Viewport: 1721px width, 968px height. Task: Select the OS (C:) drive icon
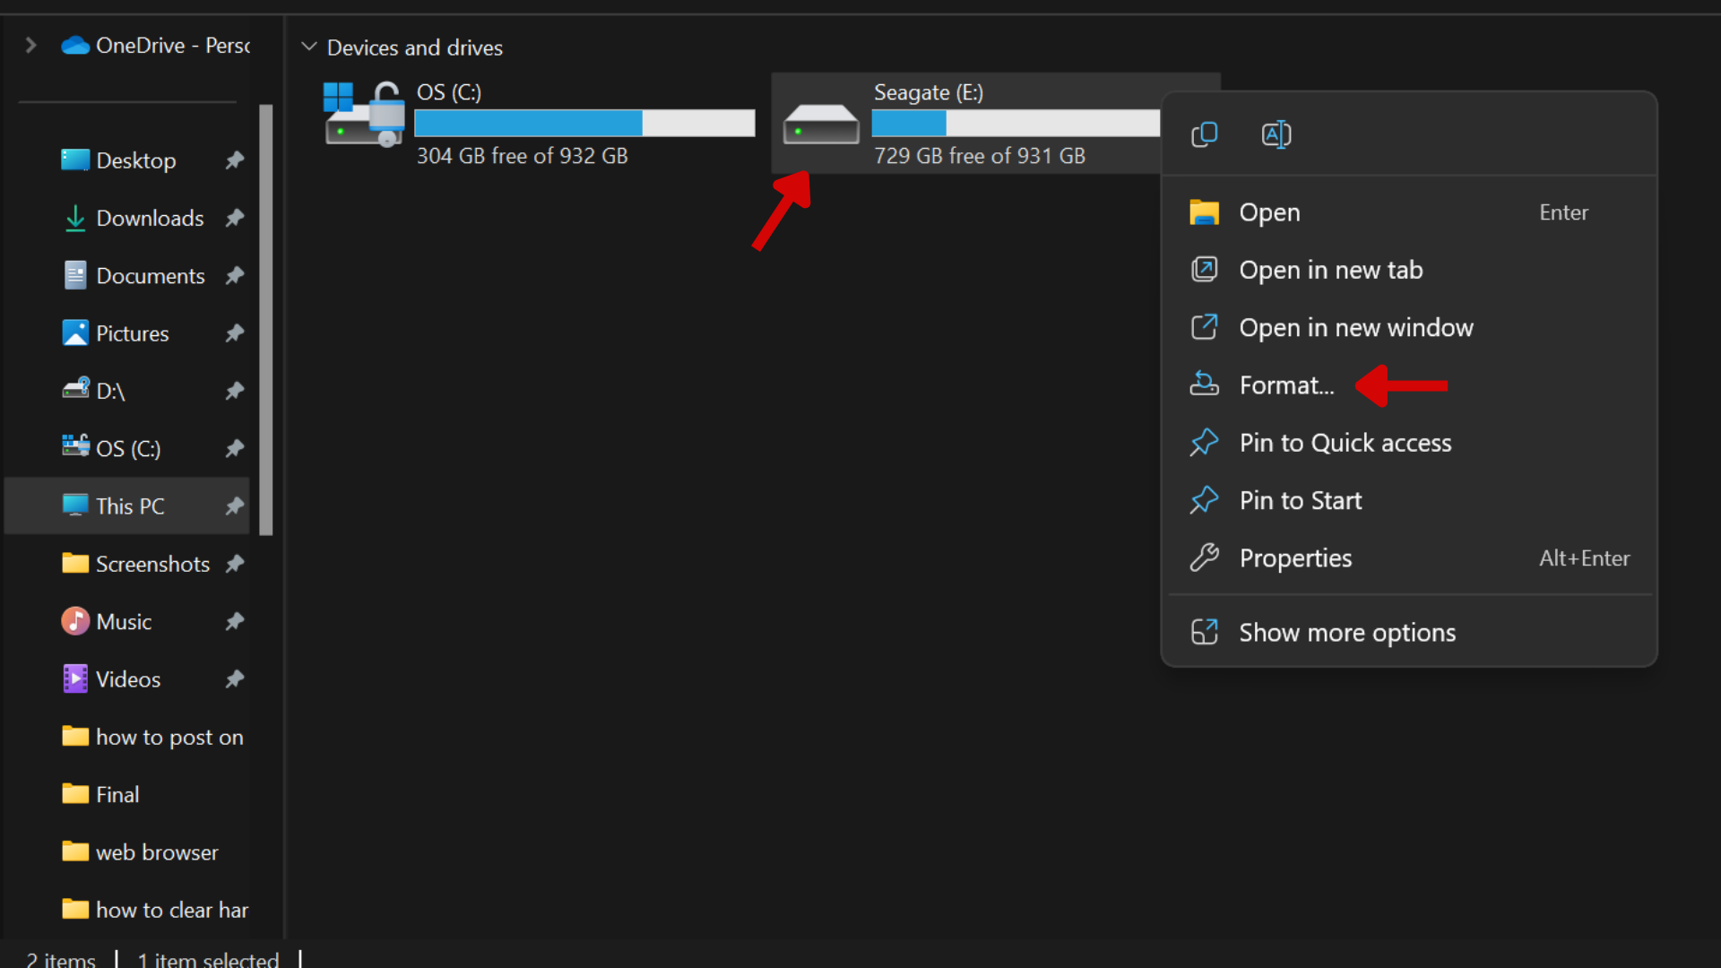click(365, 114)
